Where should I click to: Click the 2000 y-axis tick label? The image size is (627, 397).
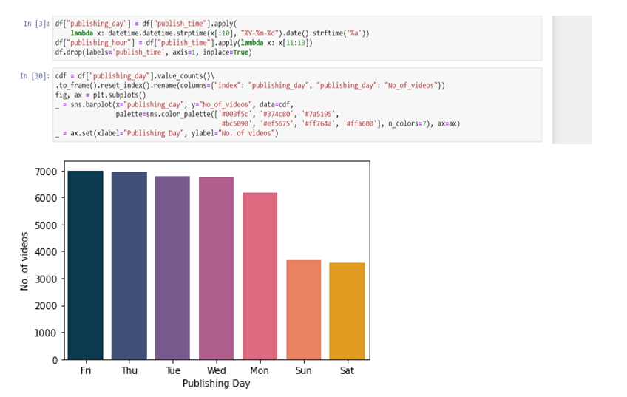(x=46, y=306)
